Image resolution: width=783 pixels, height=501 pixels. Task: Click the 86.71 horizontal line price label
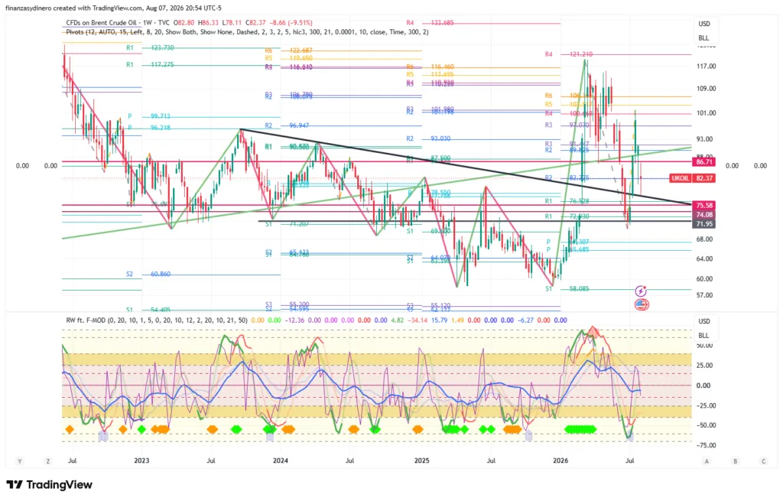point(703,162)
